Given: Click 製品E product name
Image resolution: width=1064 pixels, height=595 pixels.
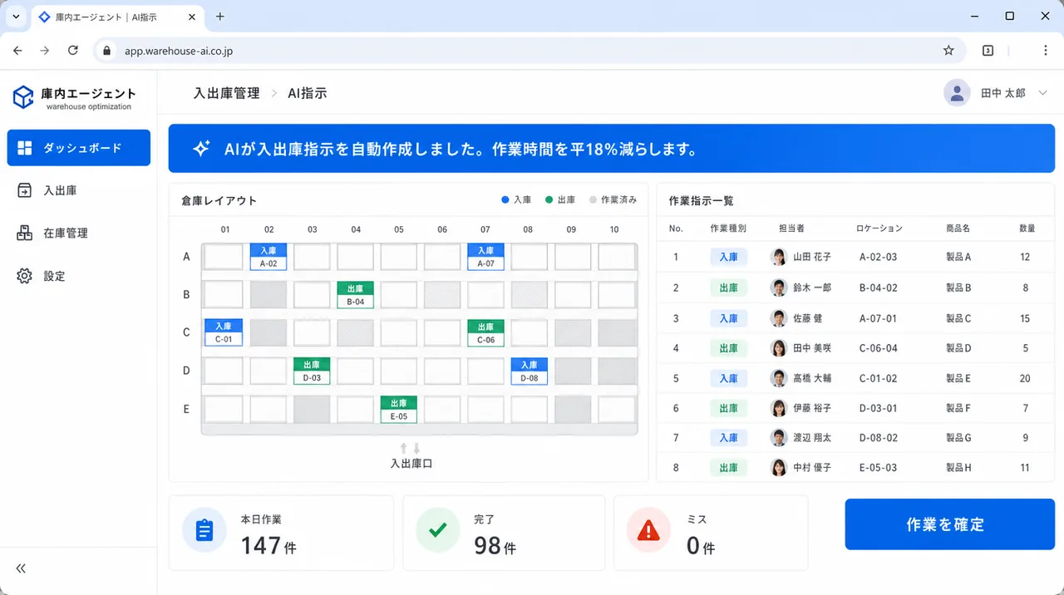Looking at the screenshot, I should pyautogui.click(x=958, y=378).
